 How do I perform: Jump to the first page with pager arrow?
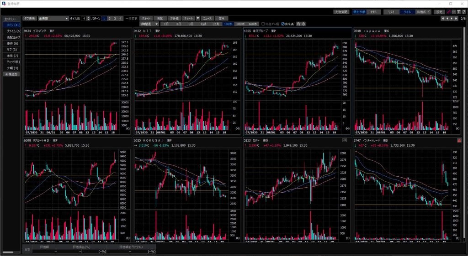click(442, 19)
